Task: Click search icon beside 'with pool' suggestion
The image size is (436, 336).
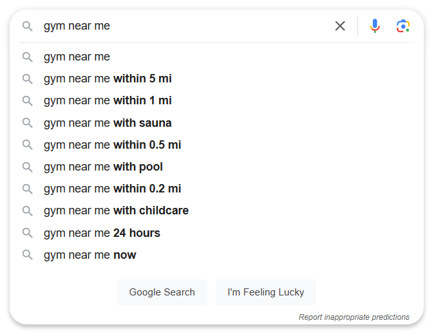Action: [28, 167]
